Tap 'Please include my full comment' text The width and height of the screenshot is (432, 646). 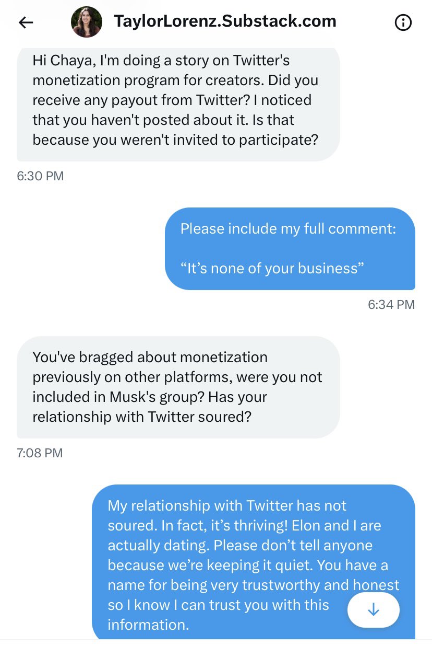point(288,229)
